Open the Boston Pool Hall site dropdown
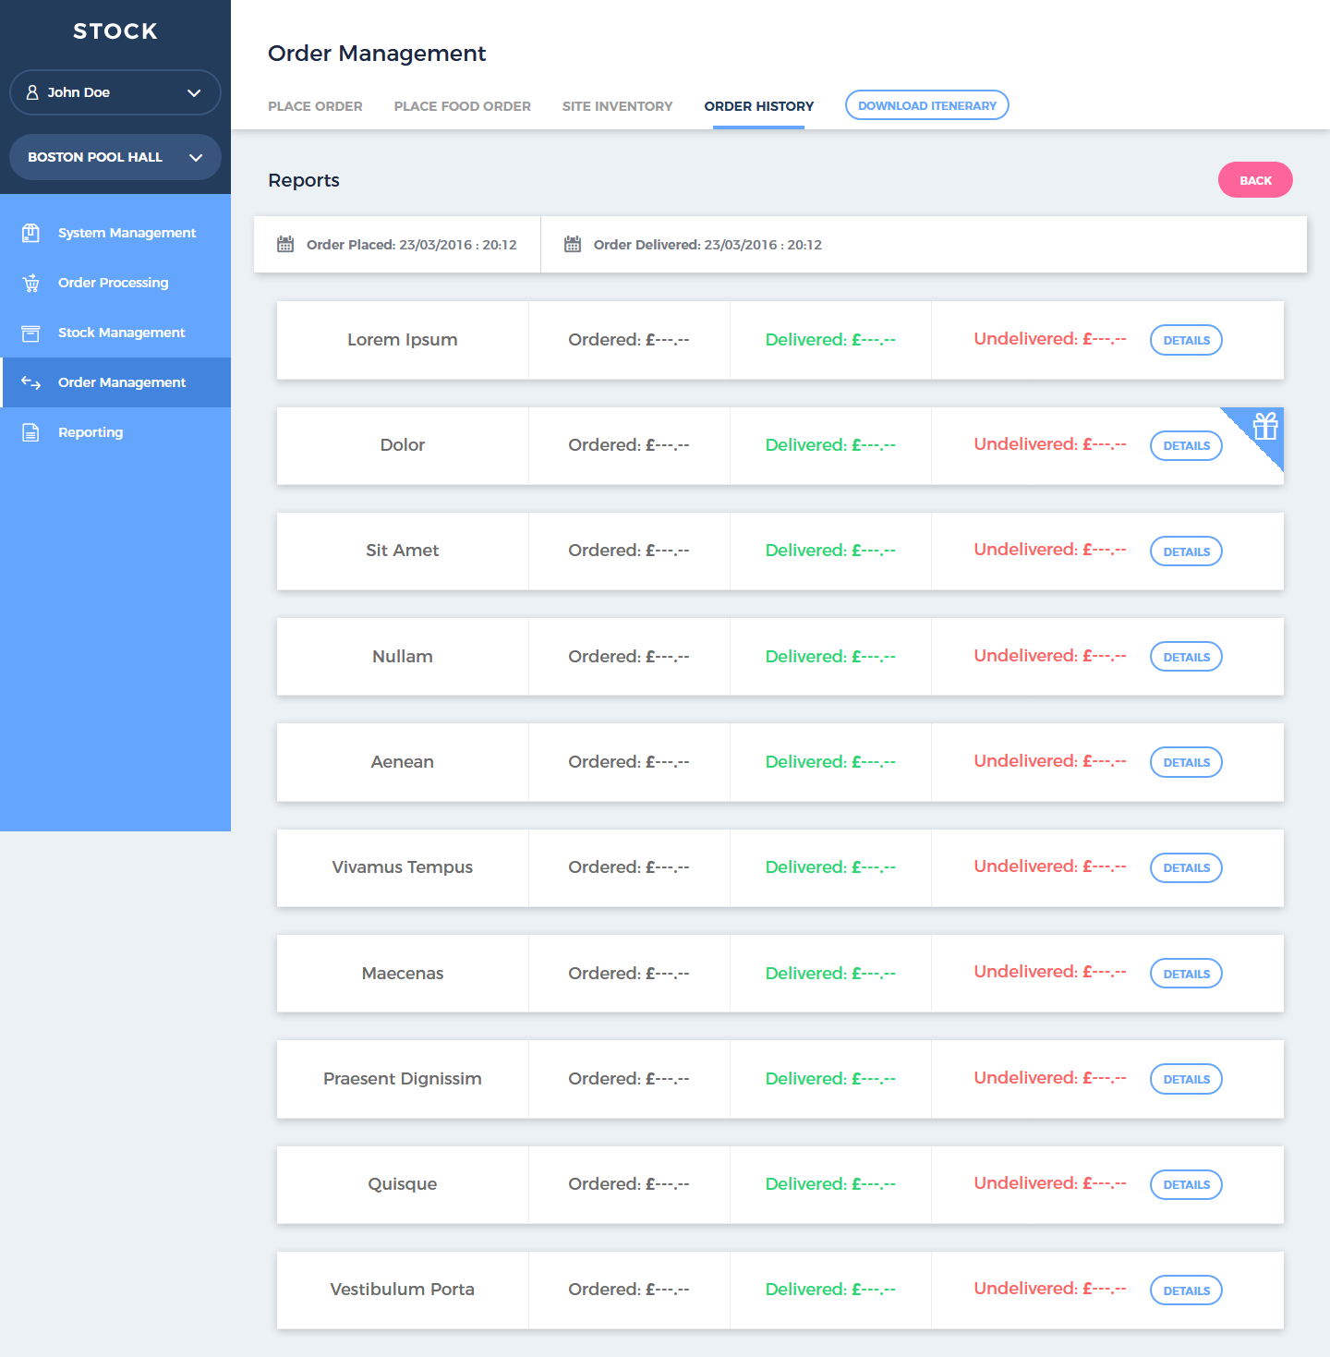This screenshot has height=1357, width=1330. [x=195, y=157]
